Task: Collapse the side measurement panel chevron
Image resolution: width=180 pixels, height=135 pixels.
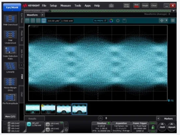Action: click(x=21, y=65)
